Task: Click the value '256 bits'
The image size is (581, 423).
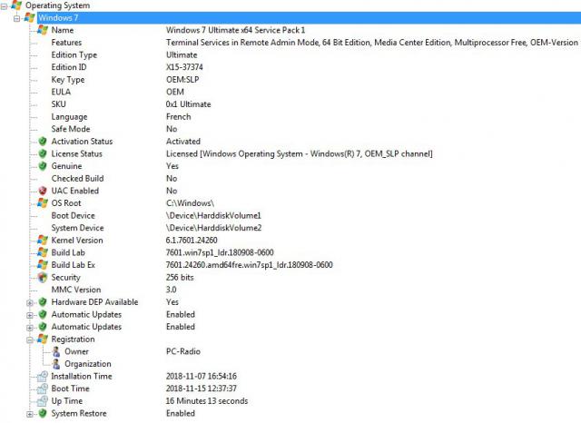Action: click(x=180, y=277)
